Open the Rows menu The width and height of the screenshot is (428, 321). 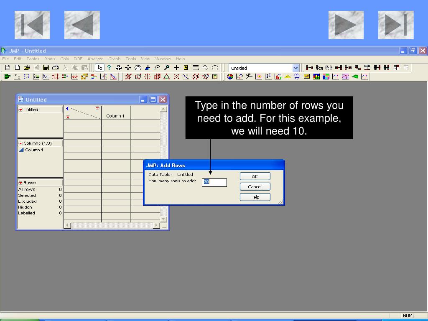click(x=50, y=59)
